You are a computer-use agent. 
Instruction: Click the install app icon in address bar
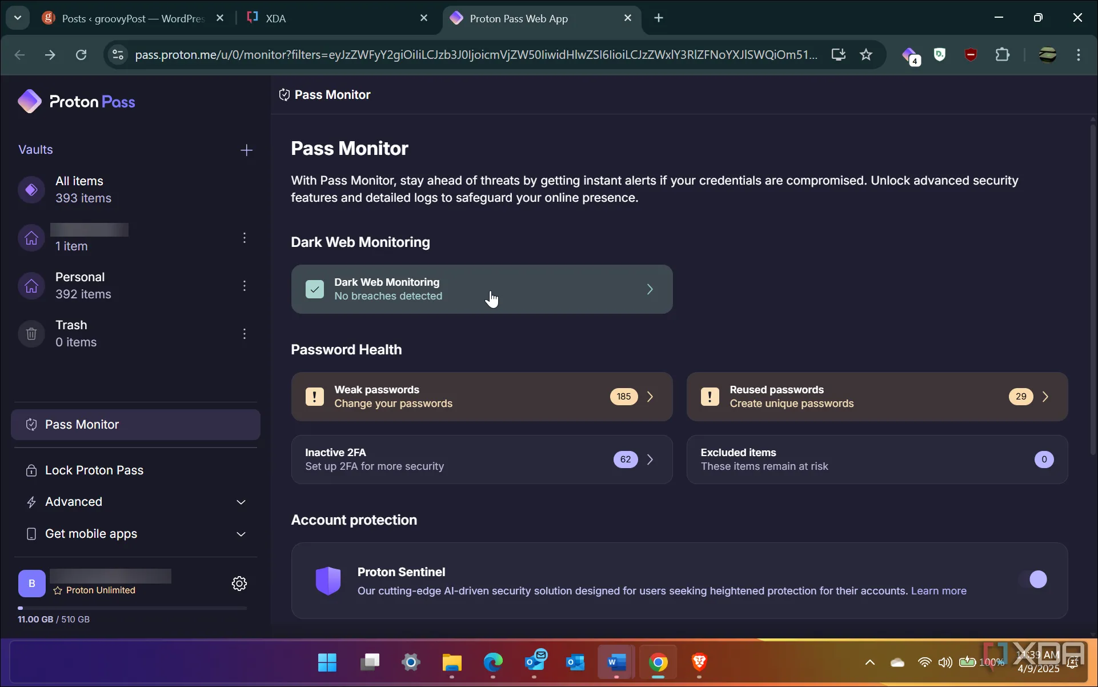click(838, 55)
